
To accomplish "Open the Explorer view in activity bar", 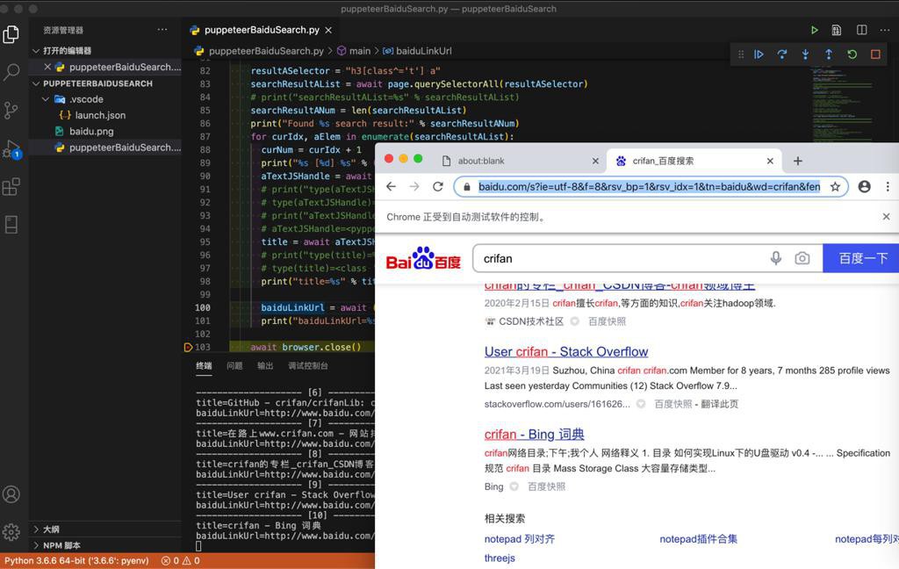I will [x=11, y=34].
